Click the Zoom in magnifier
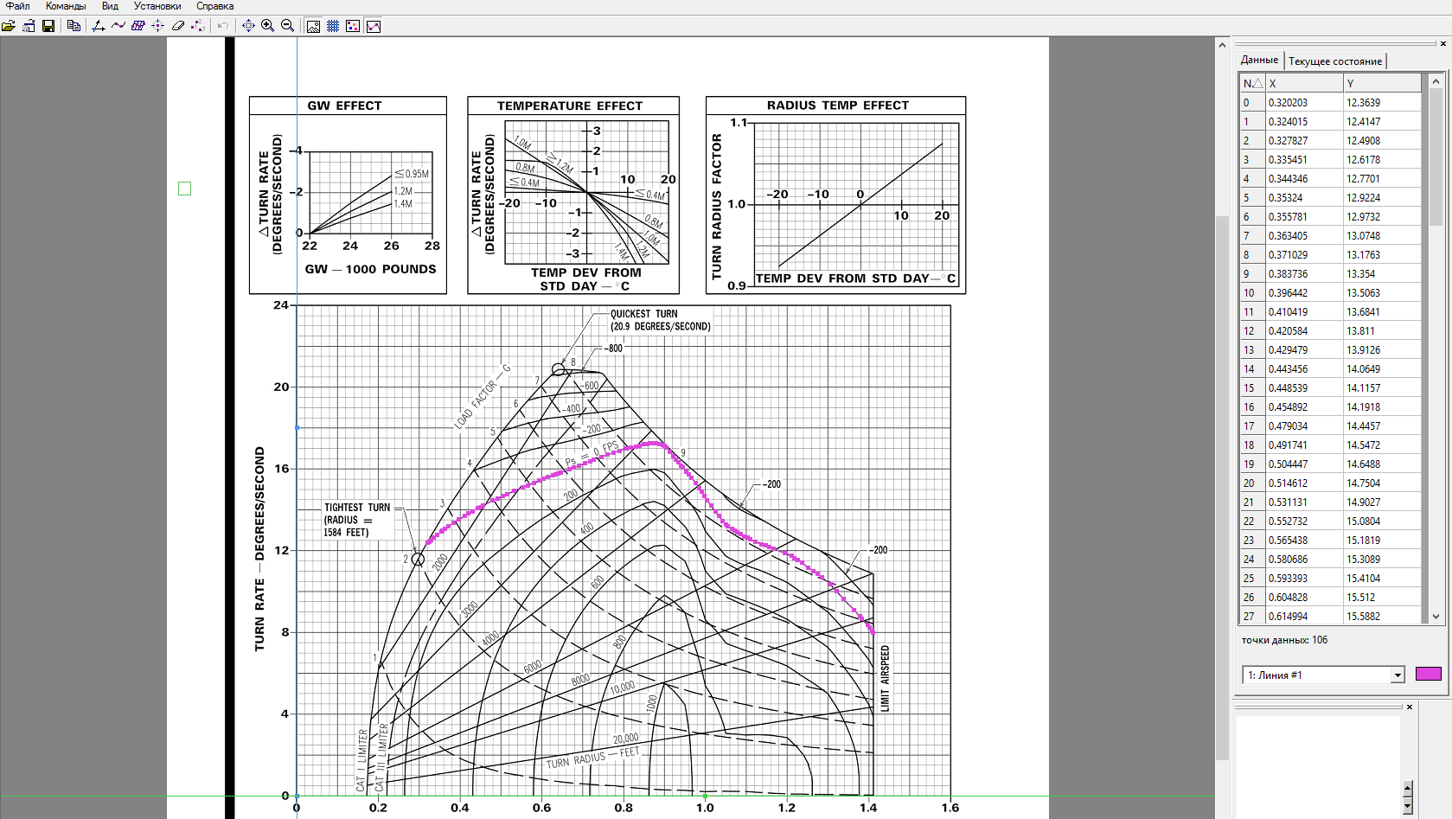This screenshot has width=1452, height=819. (268, 26)
